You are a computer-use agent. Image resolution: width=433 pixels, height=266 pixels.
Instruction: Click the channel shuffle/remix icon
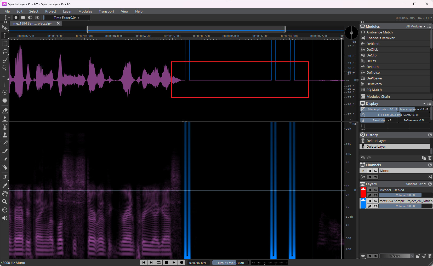point(430,177)
